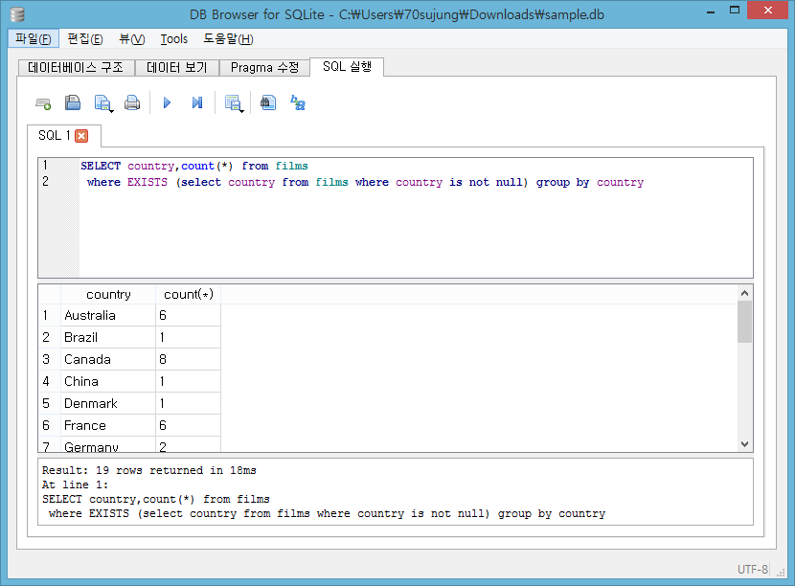
Task: Select the France cell
Action: pos(108,425)
